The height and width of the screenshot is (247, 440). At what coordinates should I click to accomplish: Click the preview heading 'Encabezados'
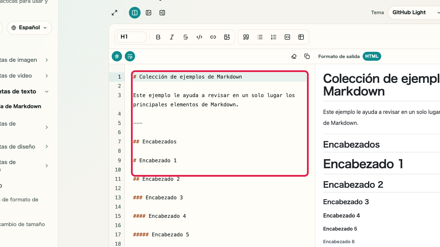click(x=351, y=144)
